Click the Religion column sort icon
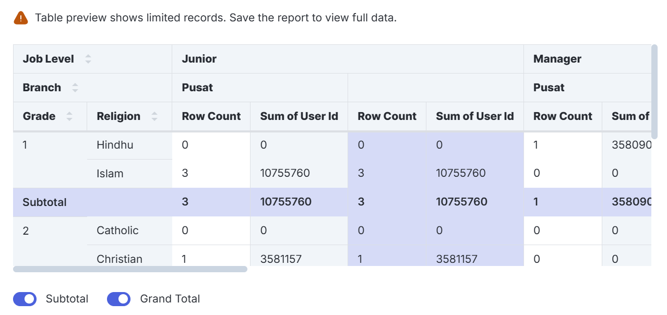The image size is (667, 315). 154,116
